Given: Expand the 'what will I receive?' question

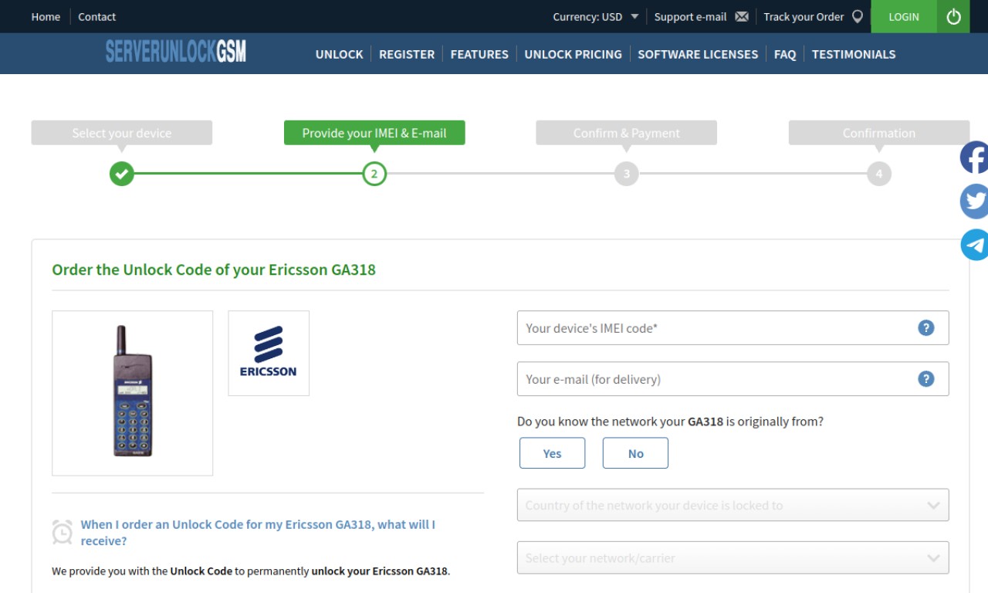Looking at the screenshot, I should click(x=258, y=532).
